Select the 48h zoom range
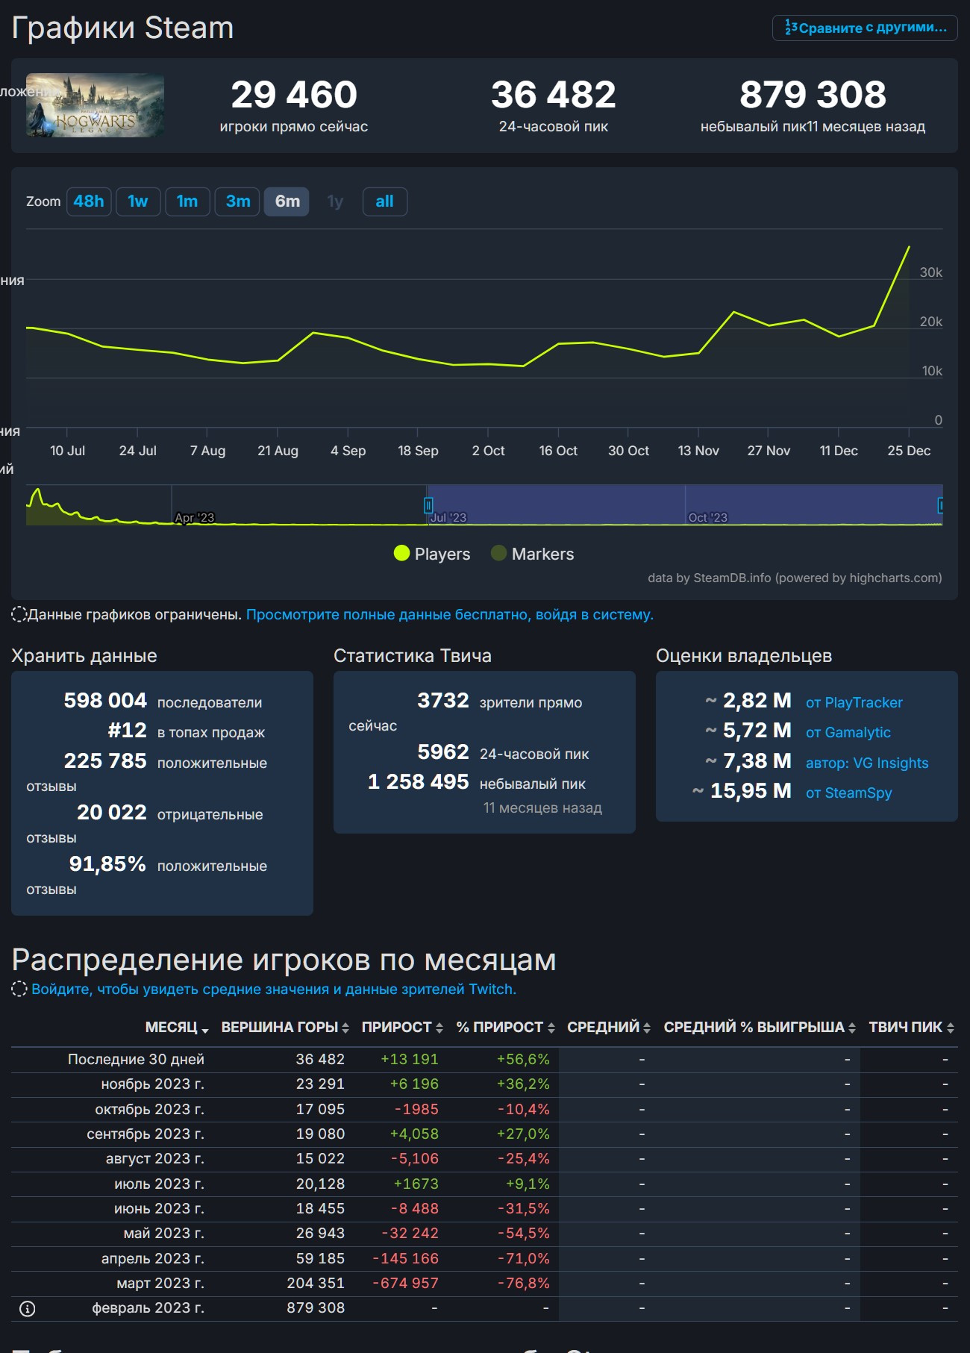Screen dimensions: 970x1353 (89, 201)
